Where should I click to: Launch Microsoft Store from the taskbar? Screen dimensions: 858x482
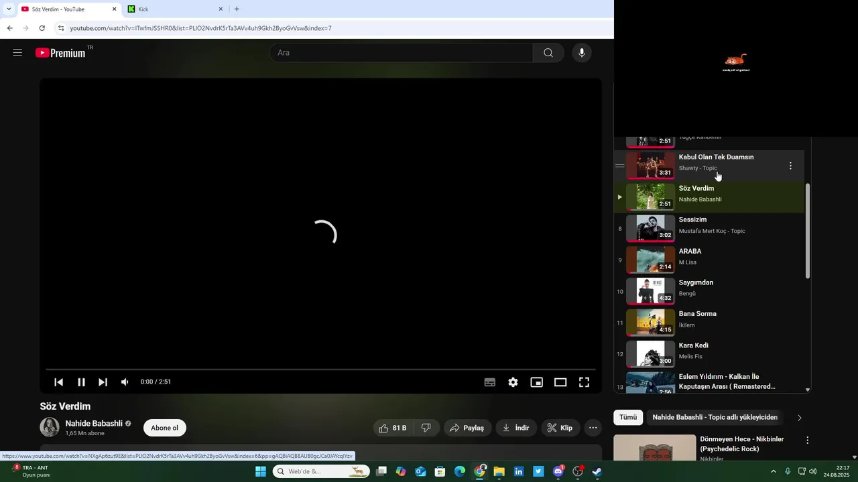click(x=440, y=471)
